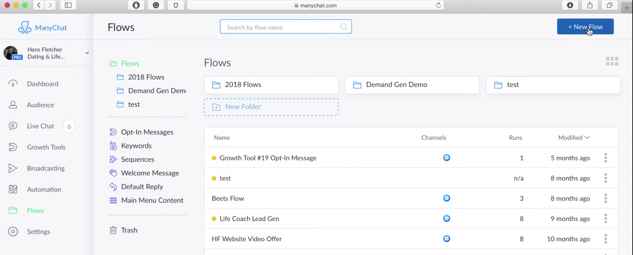633x255 pixels.
Task: Select Keywords in the flows menu
Action: (136, 145)
